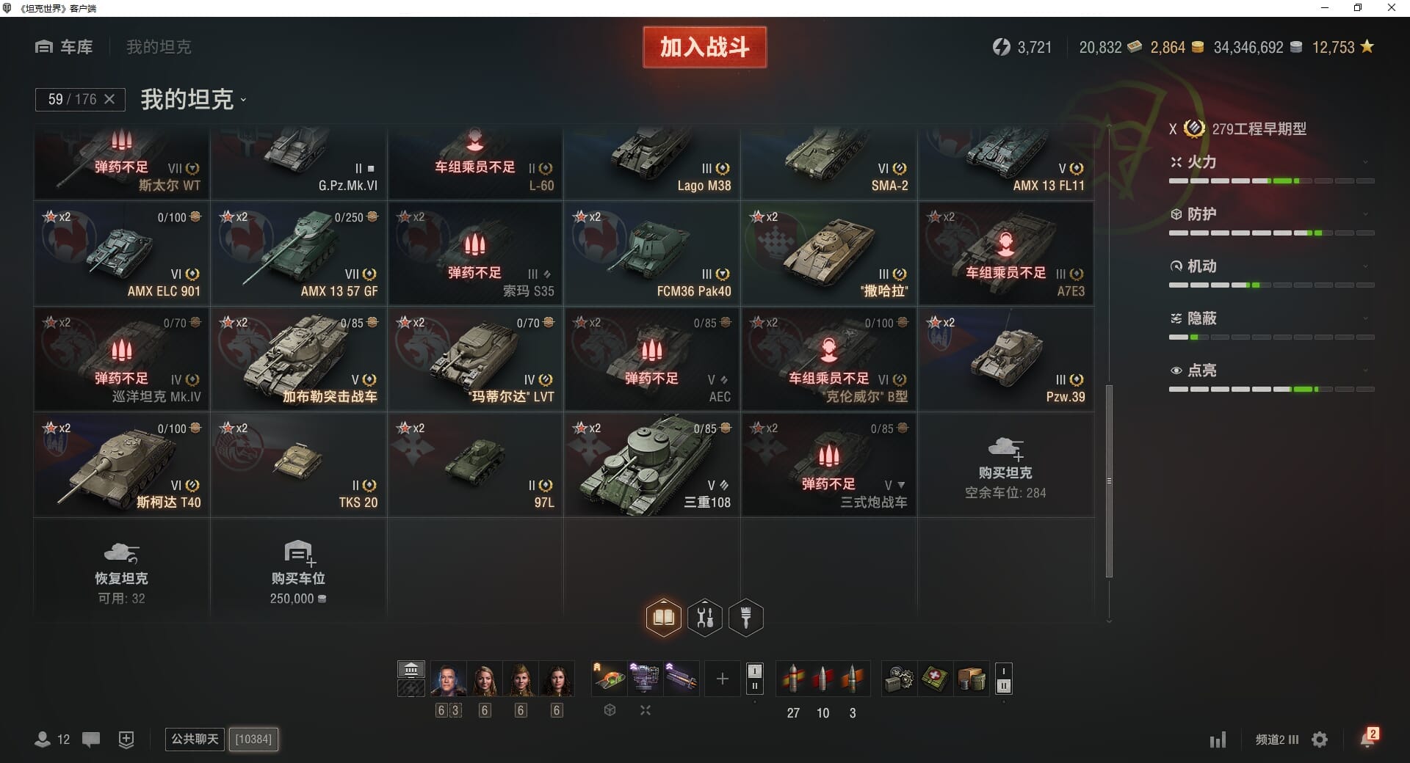
Task: Click the empty equipment slot plus icon
Action: [722, 679]
